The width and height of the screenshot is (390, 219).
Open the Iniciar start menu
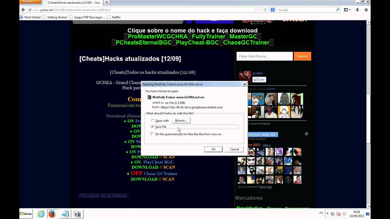pos(26,214)
